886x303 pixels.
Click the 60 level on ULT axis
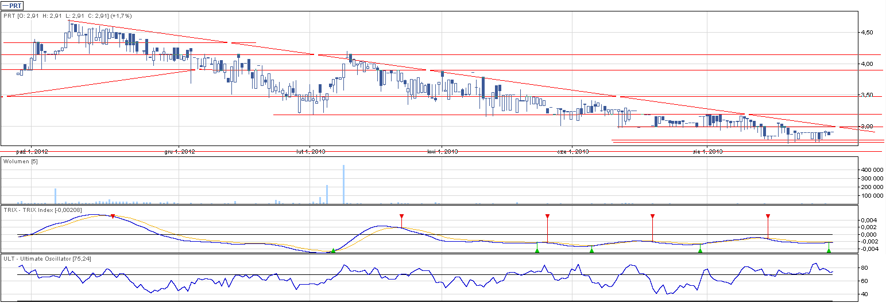click(864, 281)
